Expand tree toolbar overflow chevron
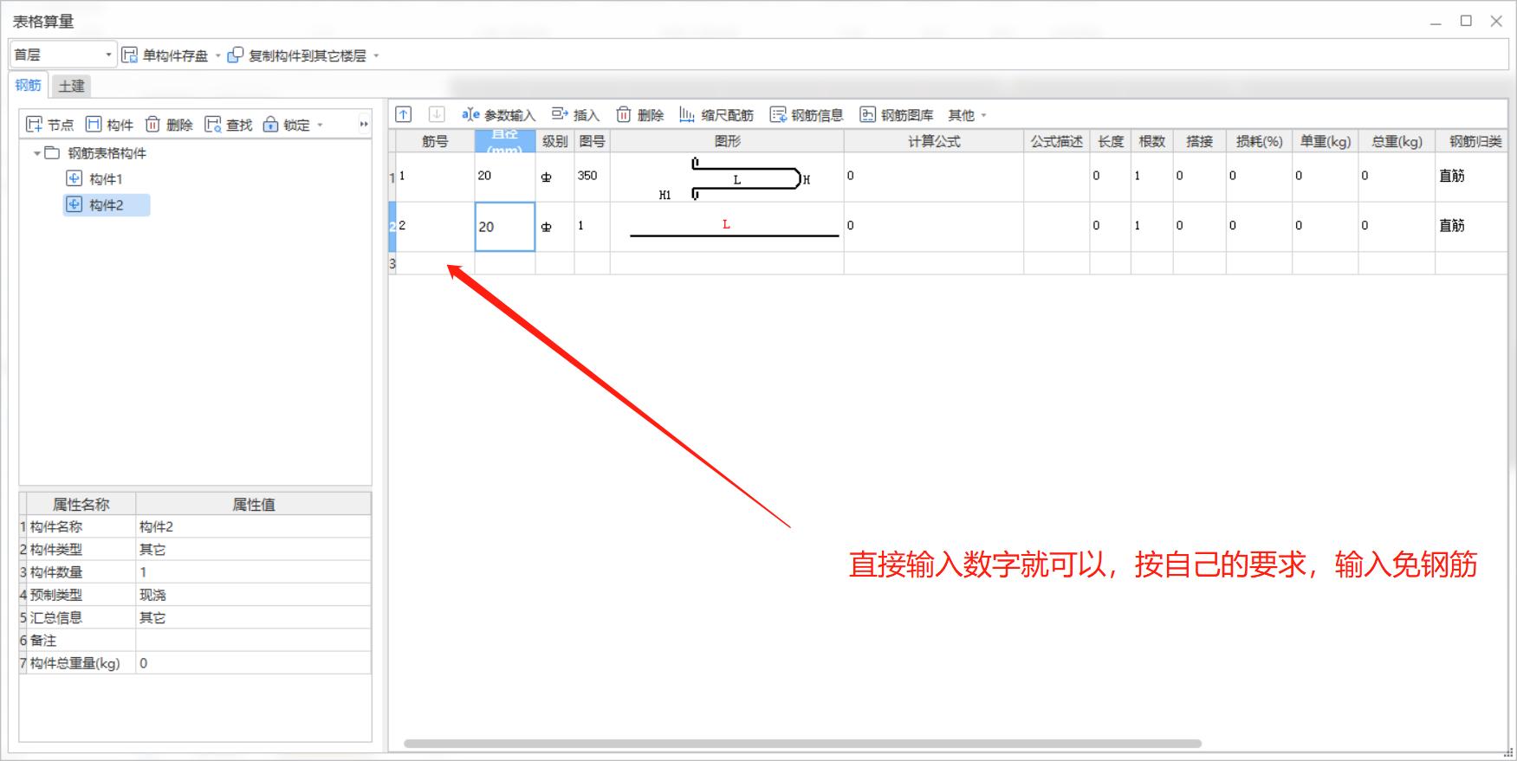 (364, 125)
